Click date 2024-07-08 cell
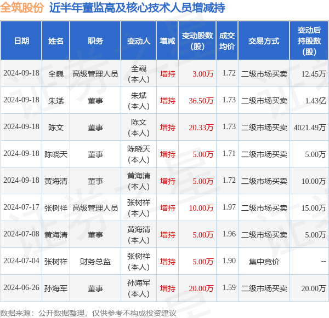 (21, 234)
